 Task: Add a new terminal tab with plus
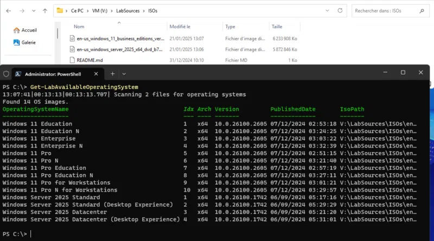tap(112, 73)
